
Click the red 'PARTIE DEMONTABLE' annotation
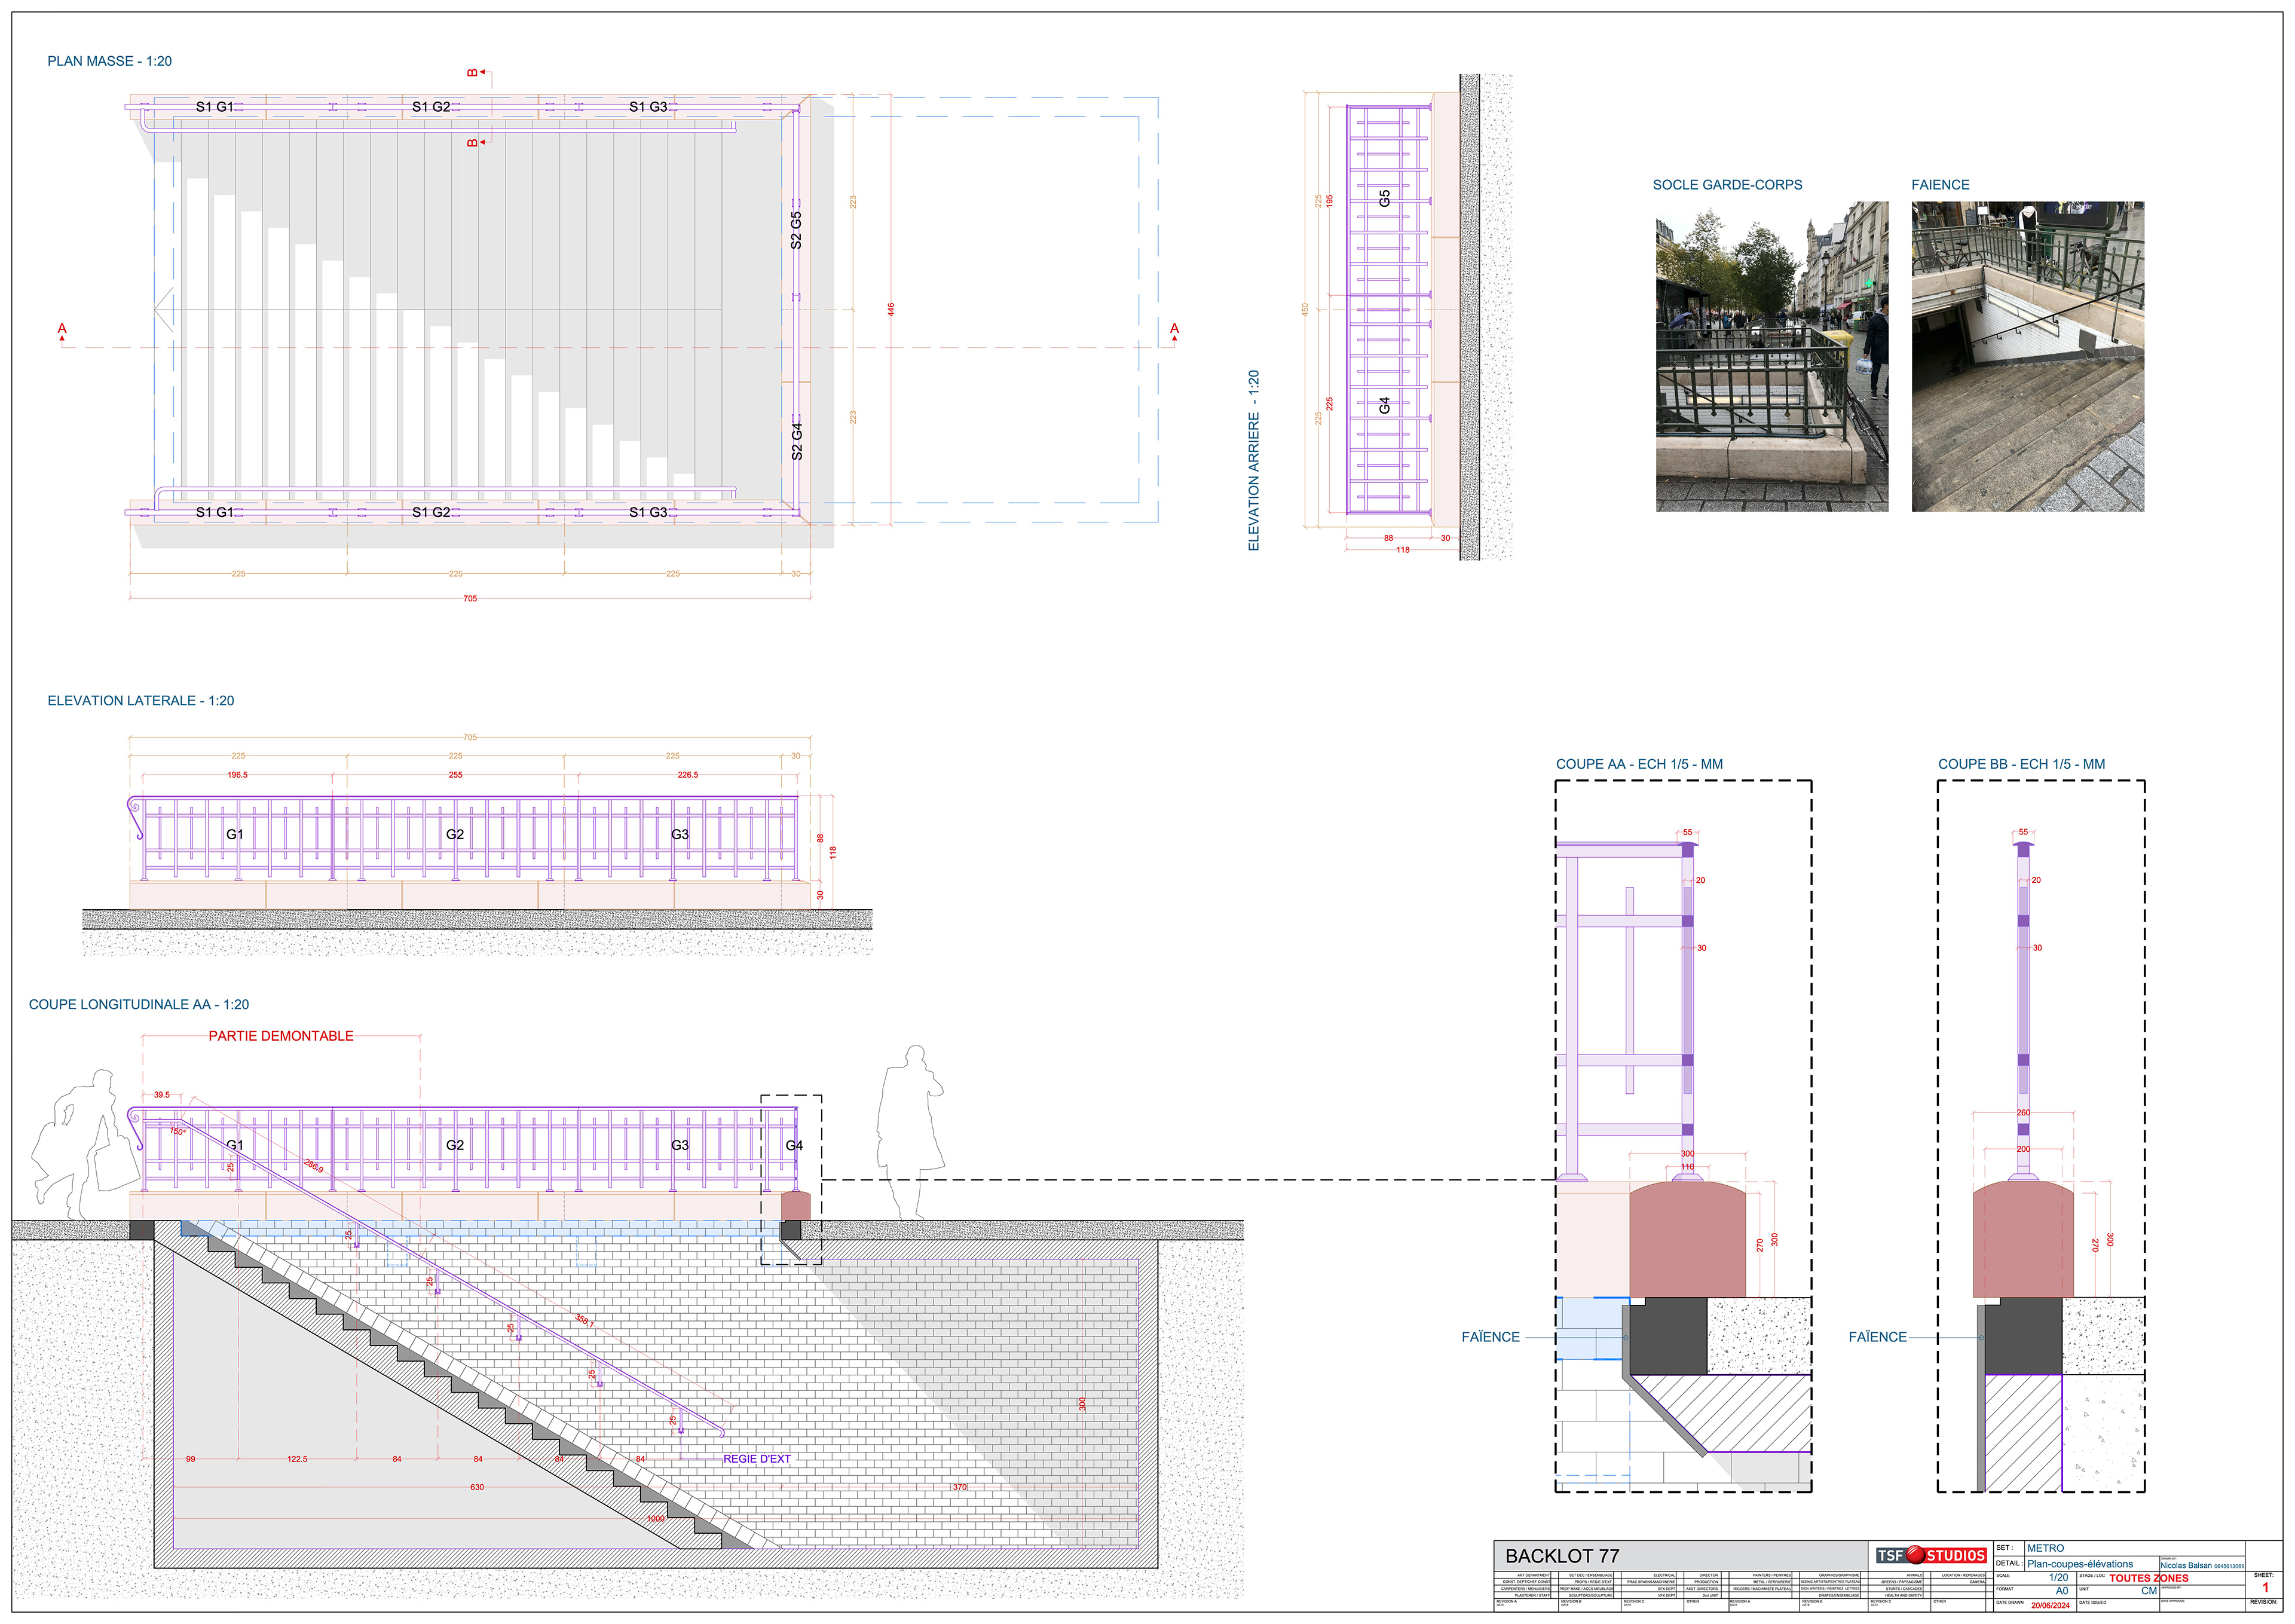coord(281,1036)
